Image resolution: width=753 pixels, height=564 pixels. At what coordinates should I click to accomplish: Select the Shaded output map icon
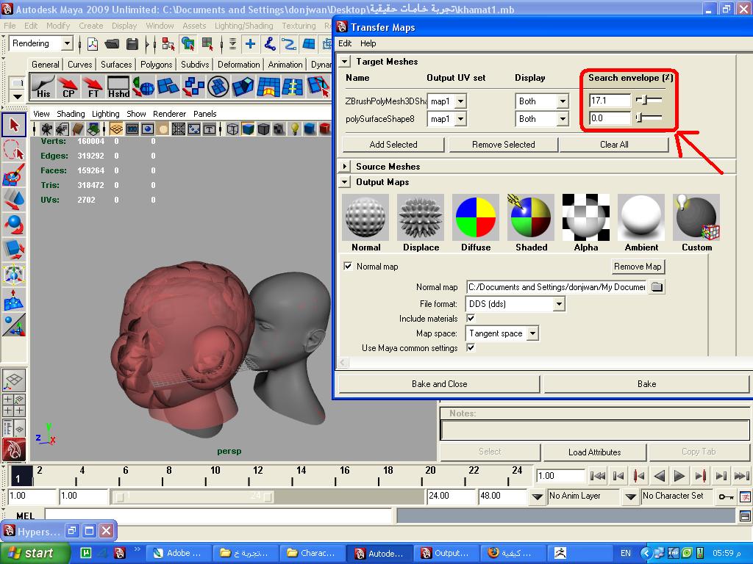click(531, 217)
